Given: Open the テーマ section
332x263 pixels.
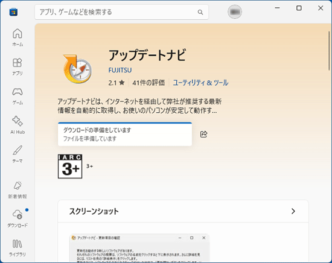Looking at the screenshot, I should [x=18, y=154].
